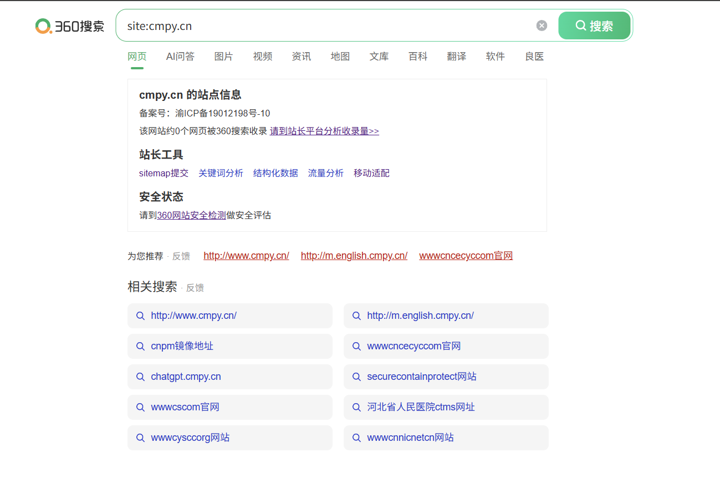
Task: Open the 翻译 tab
Action: [x=457, y=57]
